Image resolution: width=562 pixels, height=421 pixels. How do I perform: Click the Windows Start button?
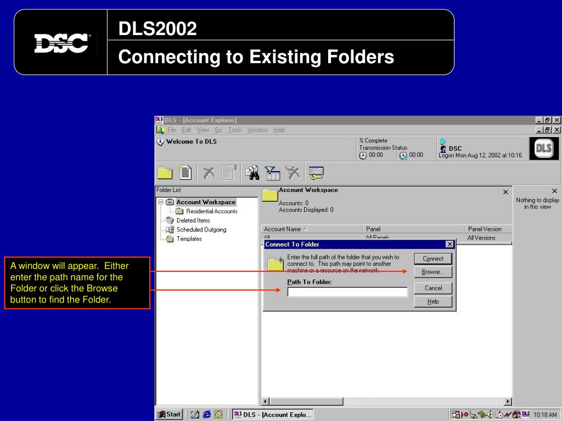pyautogui.click(x=169, y=414)
